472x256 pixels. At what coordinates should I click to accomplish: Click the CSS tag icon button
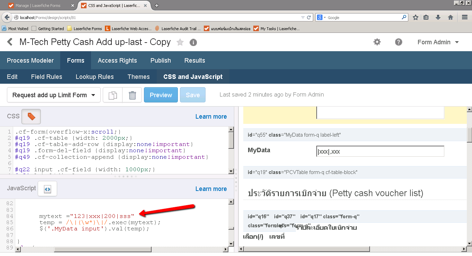31,117
